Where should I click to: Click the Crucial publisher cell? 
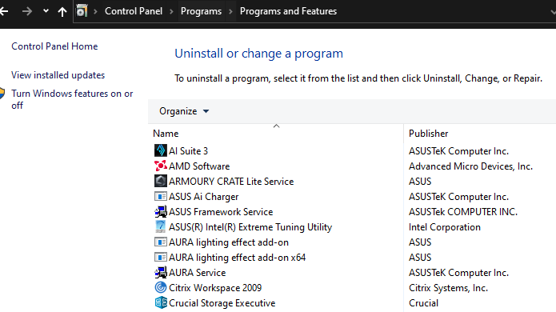coord(423,303)
